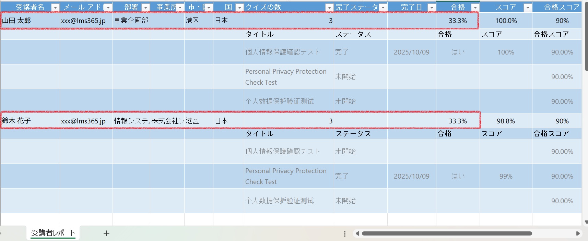Screen dimensions: 588x241
Task: Select the 98.8% score cell
Action: pos(506,121)
